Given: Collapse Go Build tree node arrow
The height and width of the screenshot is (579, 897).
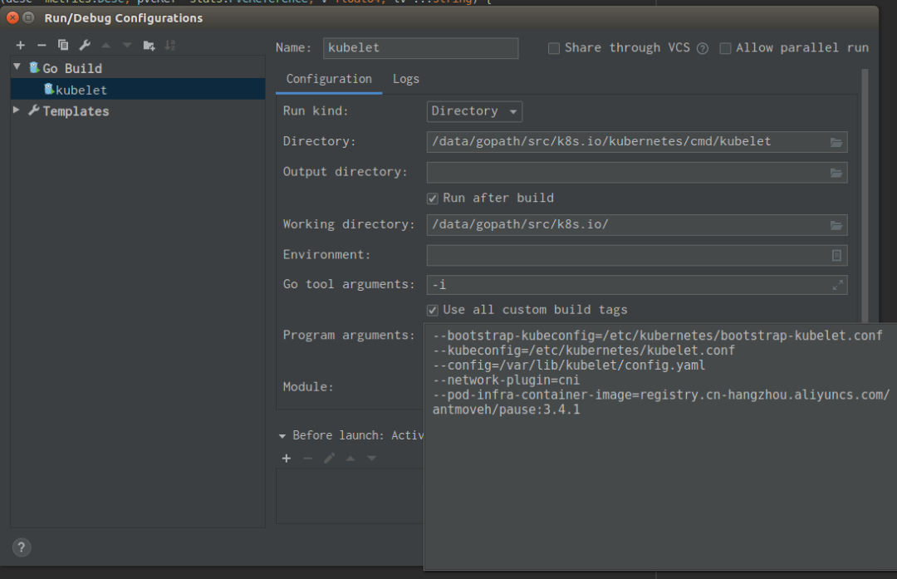Looking at the screenshot, I should coord(17,67).
